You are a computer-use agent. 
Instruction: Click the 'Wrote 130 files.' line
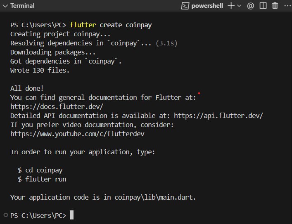40,70
